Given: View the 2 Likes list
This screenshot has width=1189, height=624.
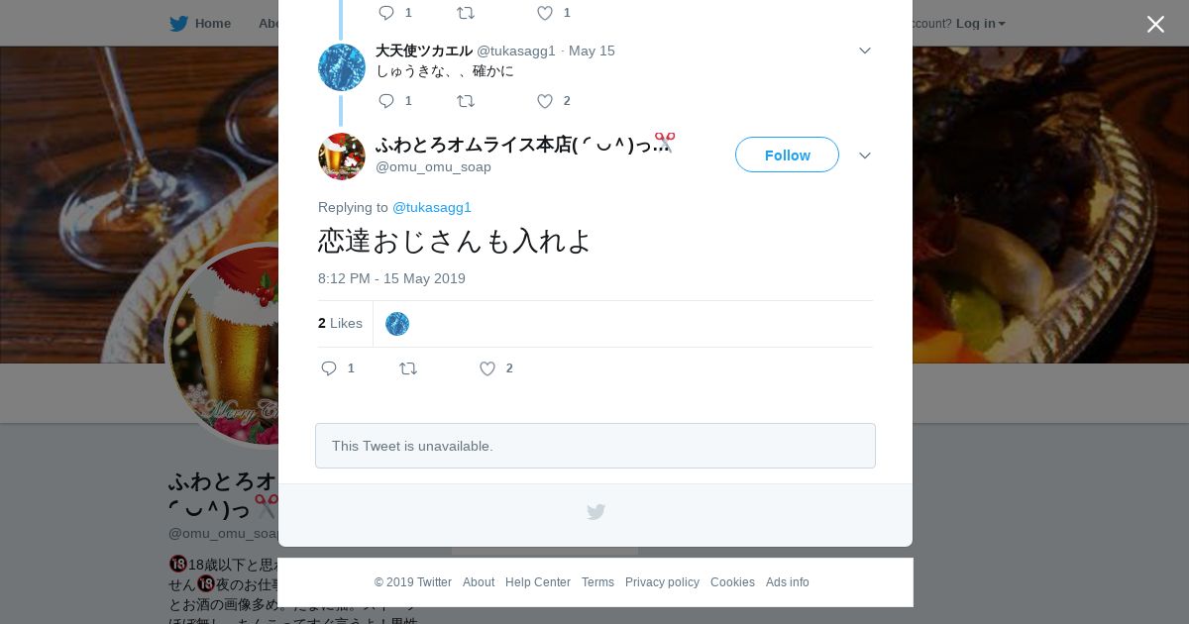Looking at the screenshot, I should [340, 323].
